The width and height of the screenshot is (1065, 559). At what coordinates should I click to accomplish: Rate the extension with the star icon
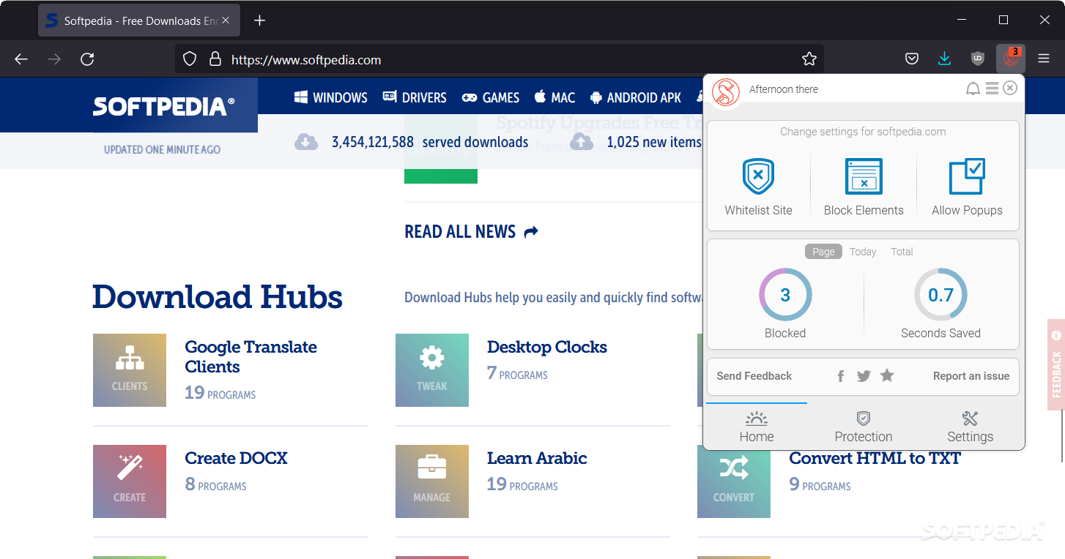pyautogui.click(x=887, y=375)
